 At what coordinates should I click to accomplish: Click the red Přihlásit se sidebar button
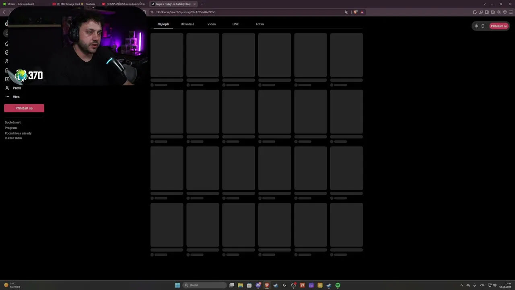coord(24,108)
